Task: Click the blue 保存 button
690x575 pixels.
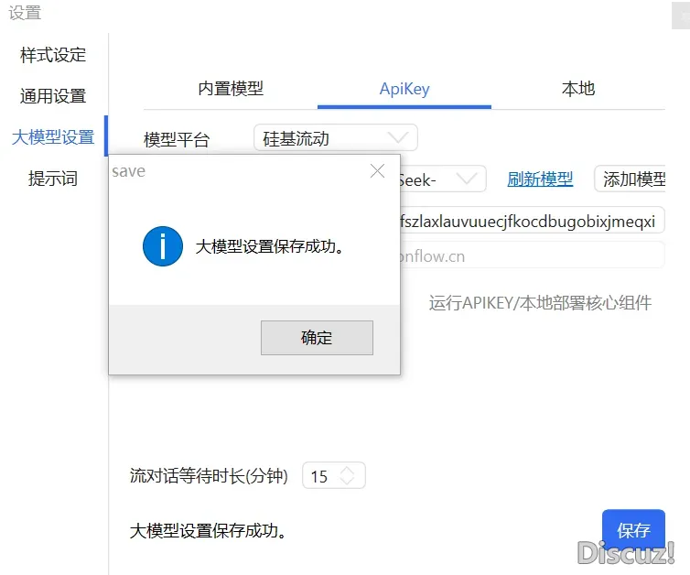Action: [x=633, y=530]
